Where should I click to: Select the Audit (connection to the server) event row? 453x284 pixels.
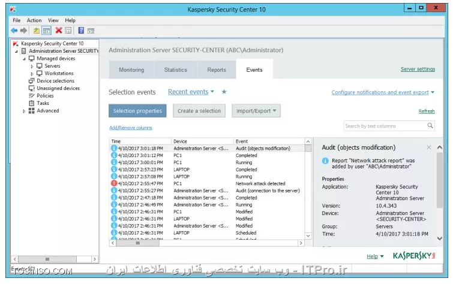[207, 191]
